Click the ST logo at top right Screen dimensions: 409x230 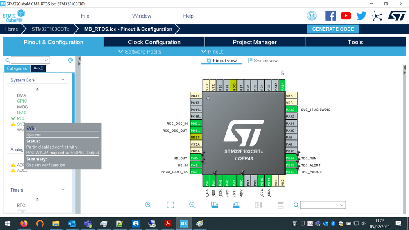397,16
